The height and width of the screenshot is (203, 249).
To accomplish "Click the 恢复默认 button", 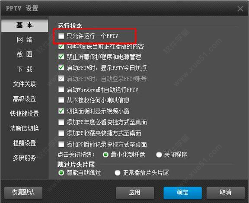I will pos(23,193).
